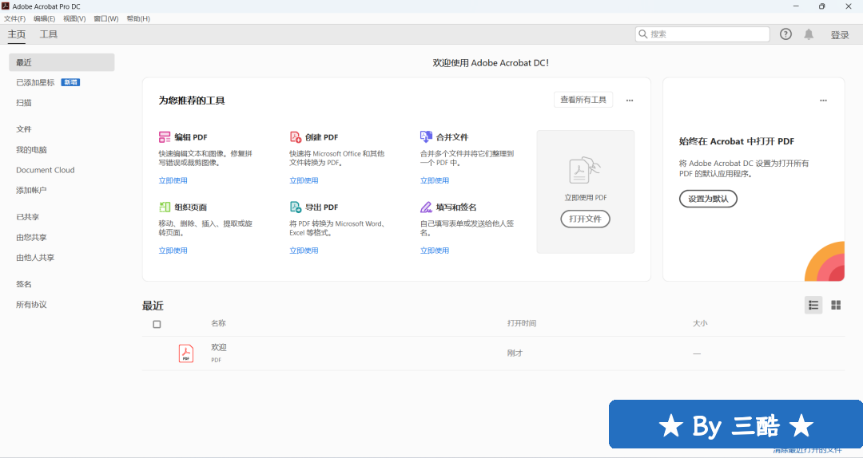The image size is (863, 458).
Task: Click the Export PDF (导出 PDF) icon
Action: pyautogui.click(x=296, y=207)
